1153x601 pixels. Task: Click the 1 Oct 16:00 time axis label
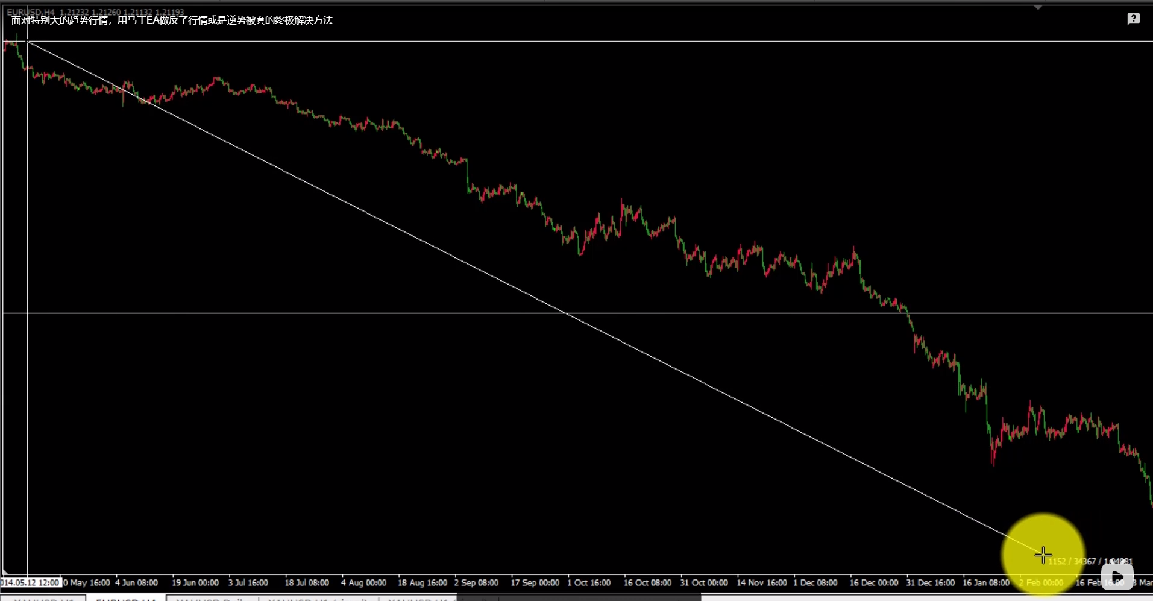[x=589, y=583]
